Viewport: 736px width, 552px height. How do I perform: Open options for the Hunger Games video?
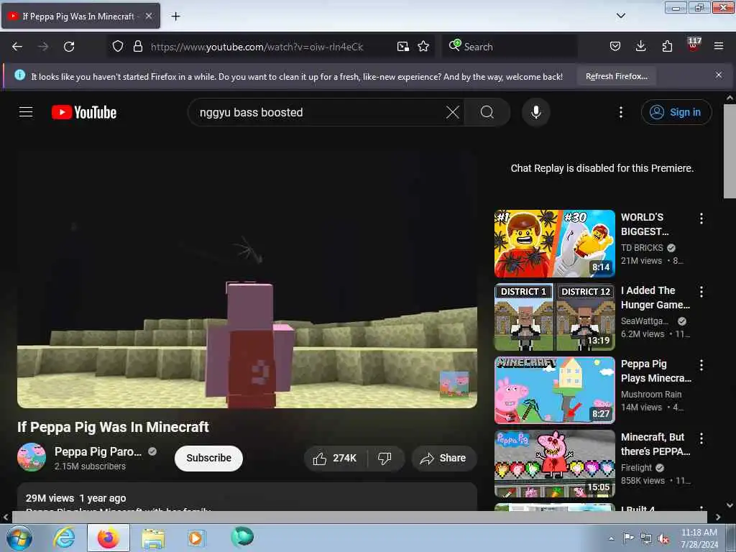701,292
